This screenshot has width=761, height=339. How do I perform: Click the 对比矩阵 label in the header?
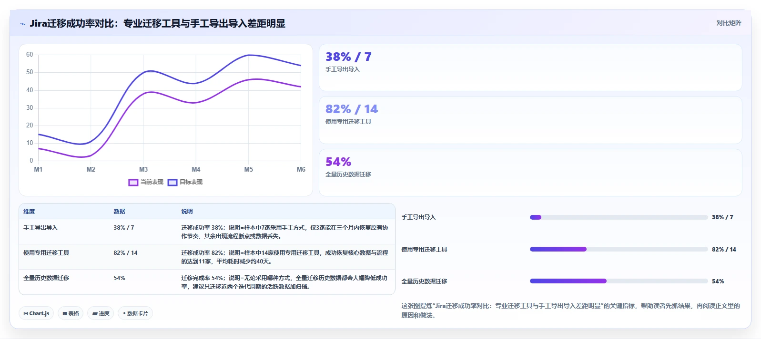pos(729,23)
